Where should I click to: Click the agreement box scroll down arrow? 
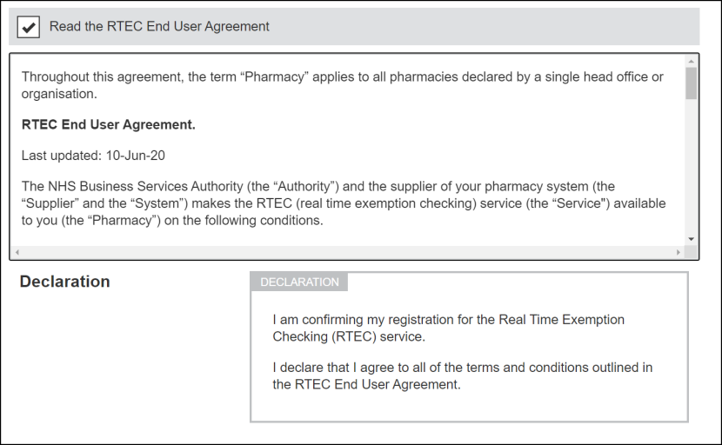(x=691, y=238)
